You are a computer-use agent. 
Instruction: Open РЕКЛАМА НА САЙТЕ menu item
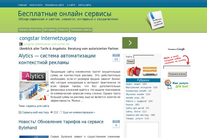click(x=55, y=5)
